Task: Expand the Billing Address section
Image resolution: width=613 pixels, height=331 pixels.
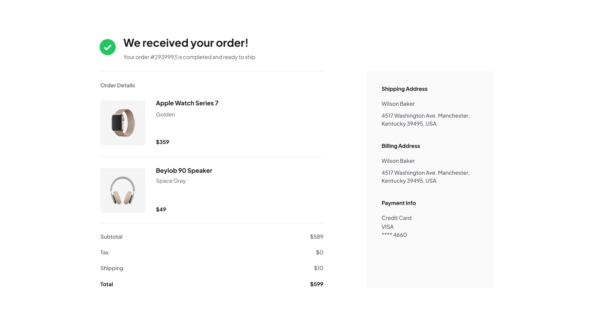Action: (x=400, y=146)
